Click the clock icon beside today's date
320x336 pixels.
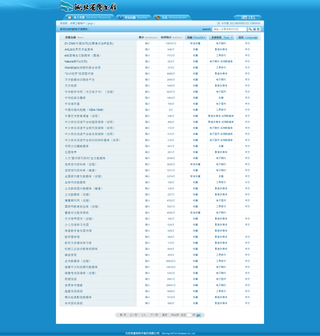pos(219,23)
